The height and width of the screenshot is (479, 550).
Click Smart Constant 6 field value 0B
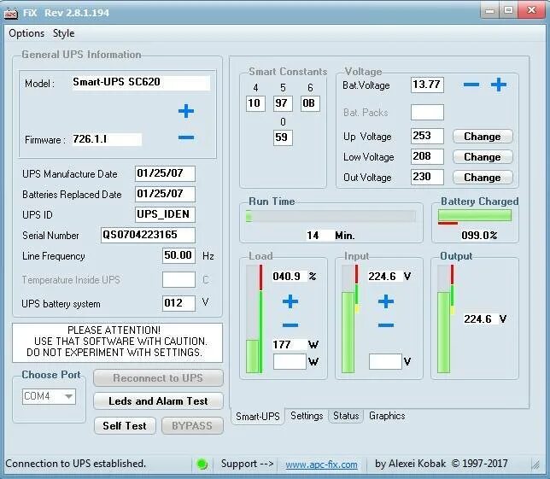pos(310,103)
